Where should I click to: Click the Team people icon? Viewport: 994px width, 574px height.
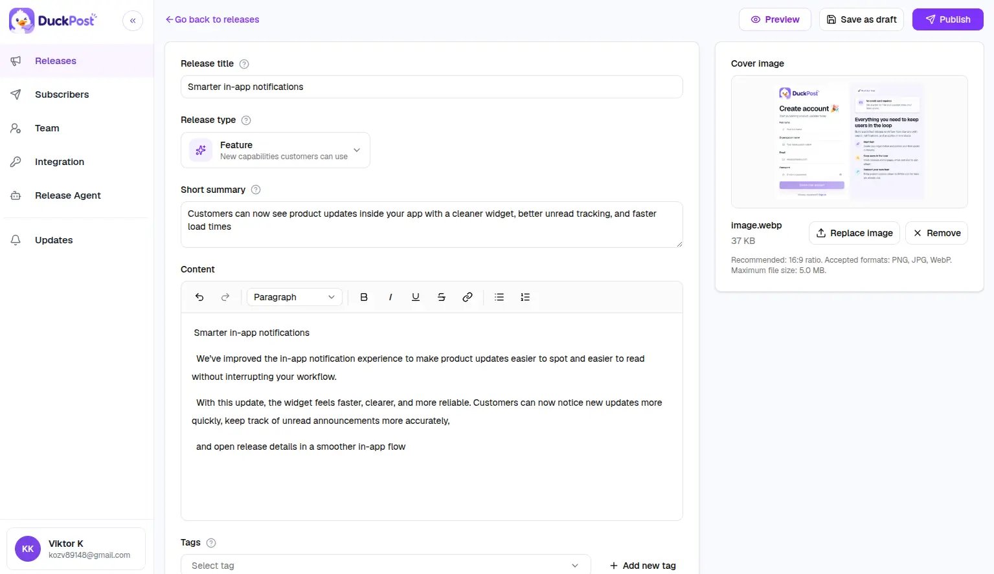pyautogui.click(x=16, y=128)
